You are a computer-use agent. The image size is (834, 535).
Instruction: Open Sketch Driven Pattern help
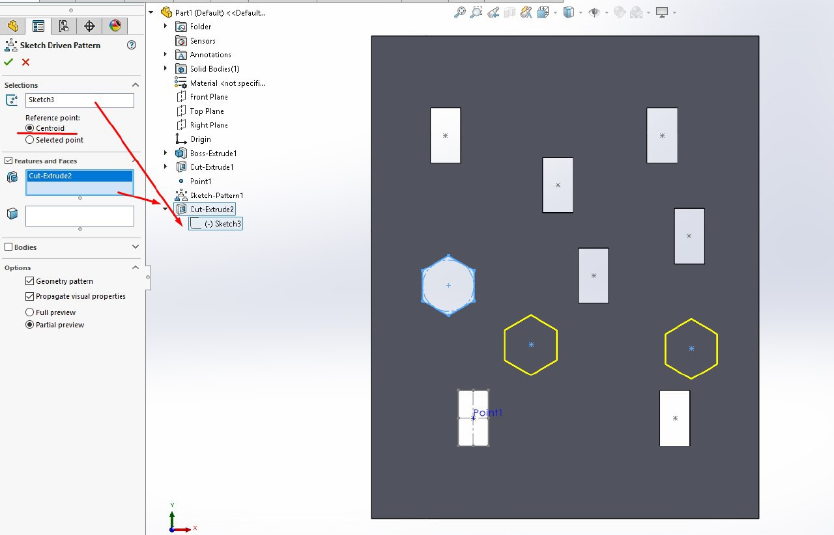132,45
